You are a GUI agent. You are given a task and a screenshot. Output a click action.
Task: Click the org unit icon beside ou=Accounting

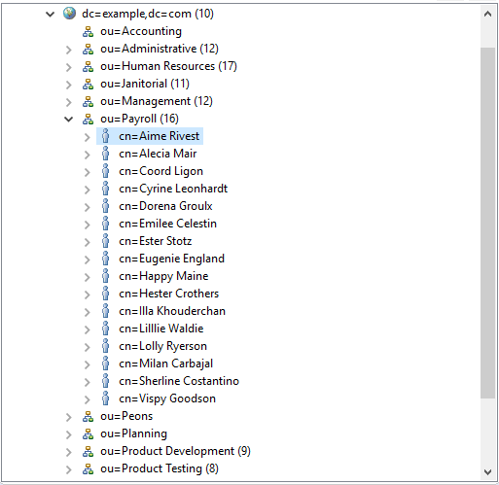[88, 31]
